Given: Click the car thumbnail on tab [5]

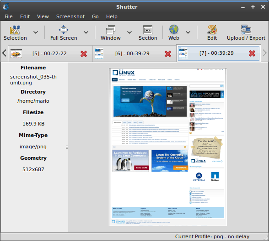Looking at the screenshot, I should [16, 53].
